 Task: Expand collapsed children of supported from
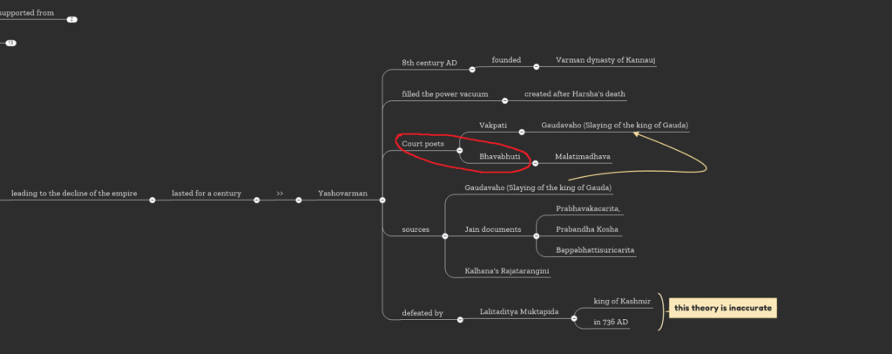pos(71,19)
